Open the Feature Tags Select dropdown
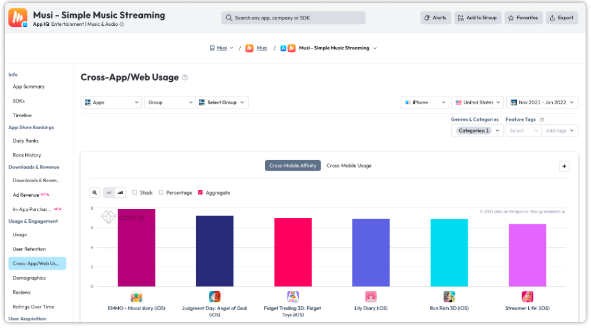This screenshot has height=329, width=591. tap(523, 131)
